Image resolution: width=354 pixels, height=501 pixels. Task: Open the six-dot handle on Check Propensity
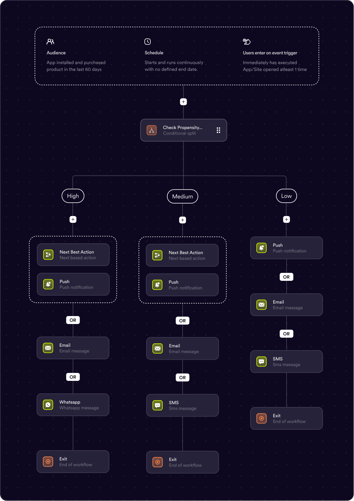pos(218,130)
